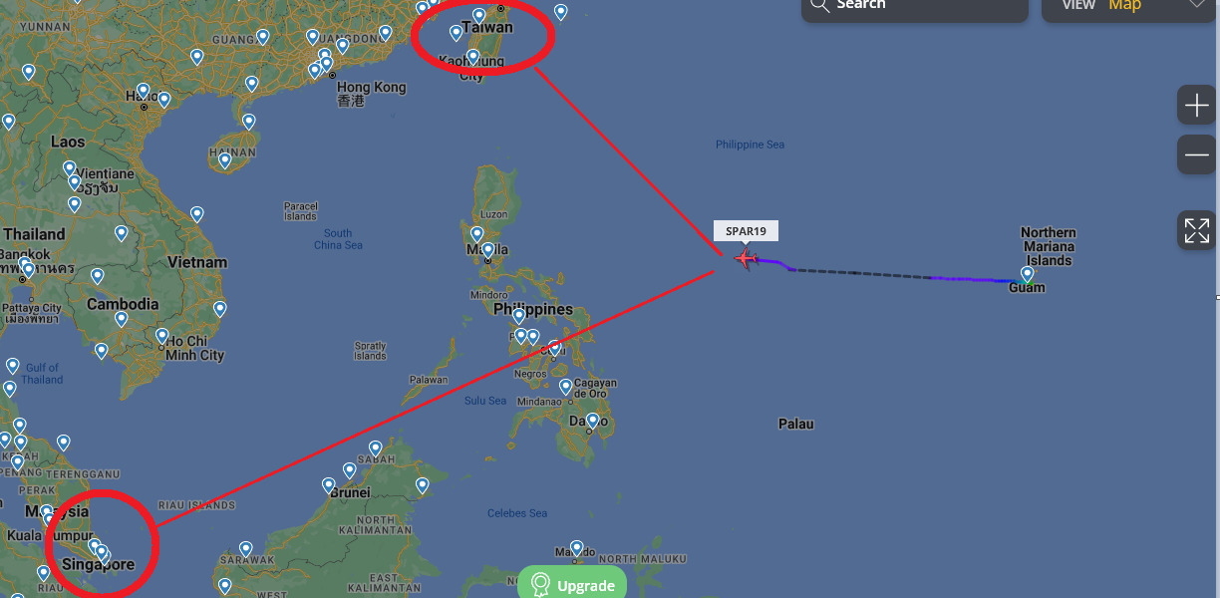The height and width of the screenshot is (598, 1220).
Task: Zoom out with the minus button
Action: click(1196, 154)
